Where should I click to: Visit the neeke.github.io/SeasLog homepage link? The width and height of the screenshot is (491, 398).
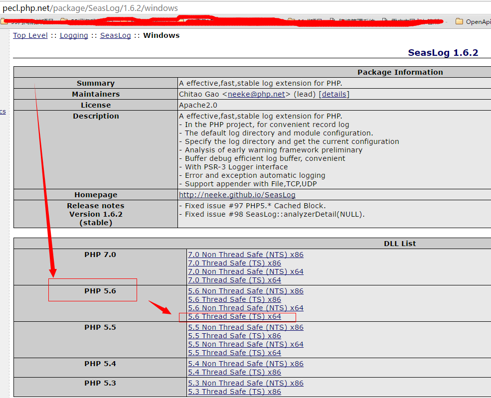pos(237,195)
